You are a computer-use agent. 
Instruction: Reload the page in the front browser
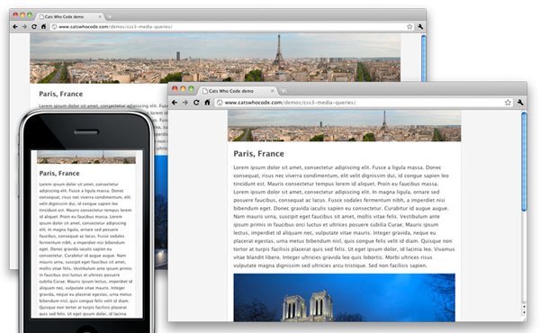pos(196,103)
